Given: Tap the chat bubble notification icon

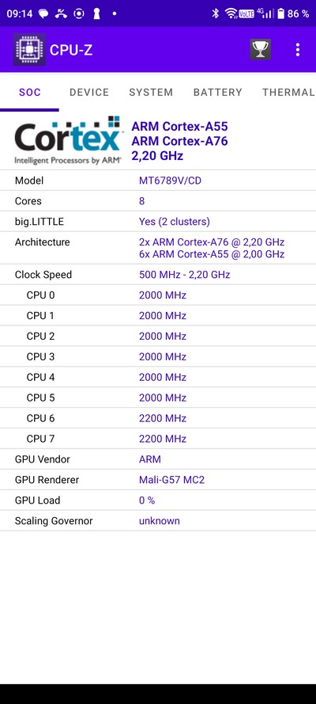Looking at the screenshot, I should [43, 13].
